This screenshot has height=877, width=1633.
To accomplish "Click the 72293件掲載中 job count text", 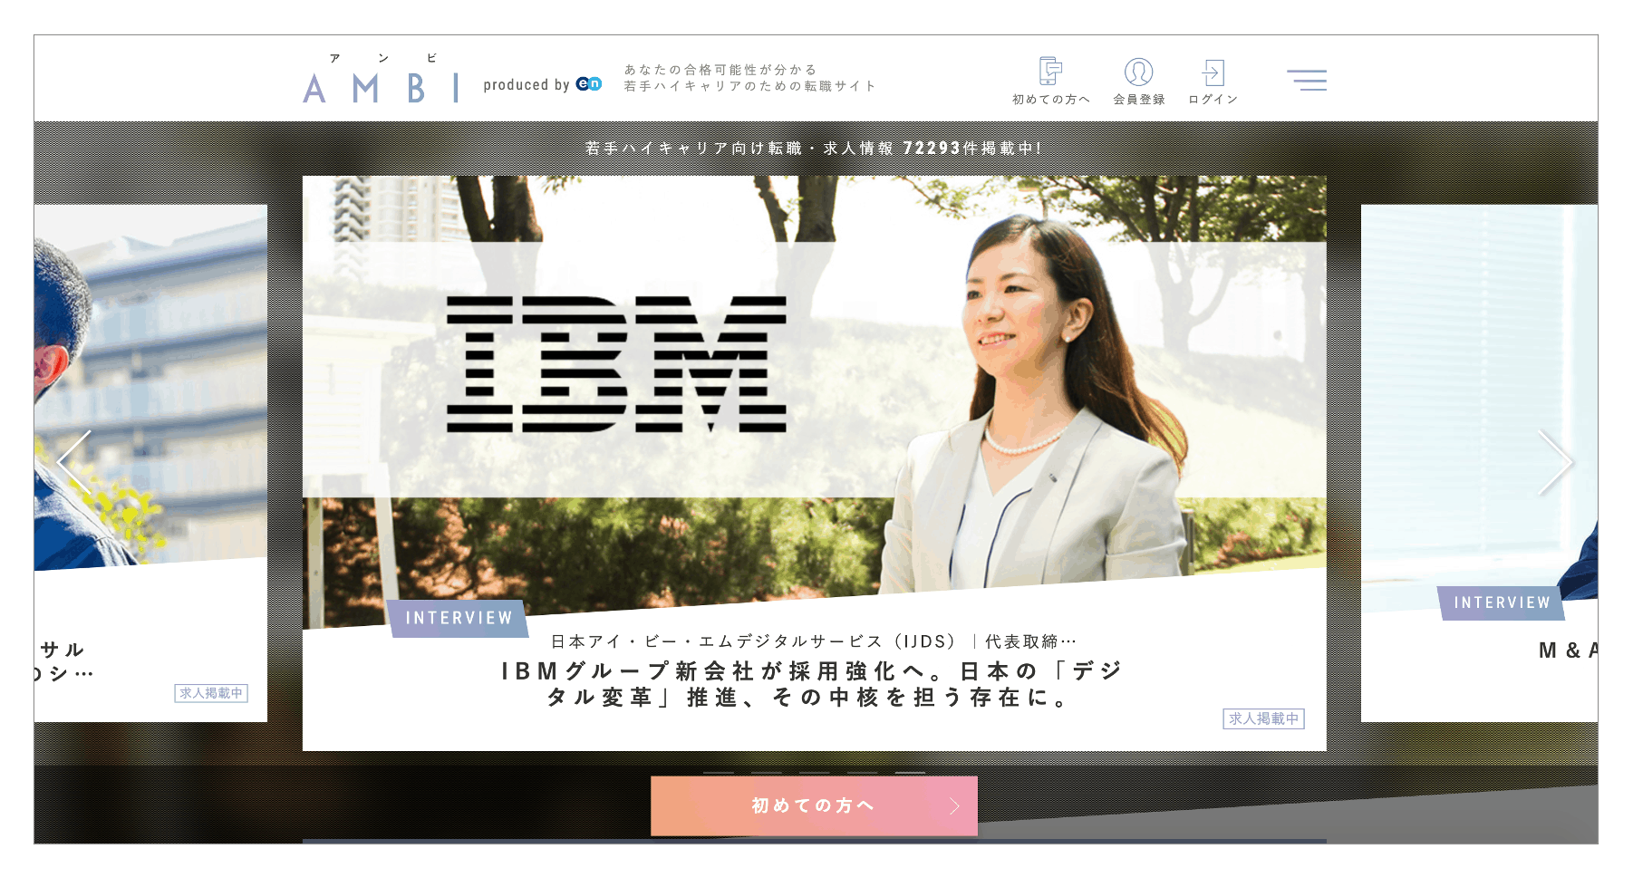I will pyautogui.click(x=971, y=148).
